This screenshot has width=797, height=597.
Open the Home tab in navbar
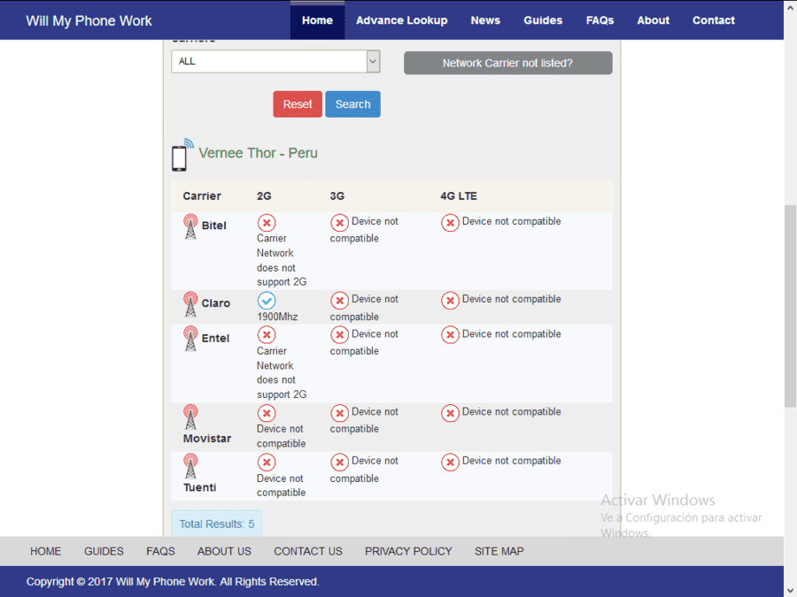(x=317, y=20)
